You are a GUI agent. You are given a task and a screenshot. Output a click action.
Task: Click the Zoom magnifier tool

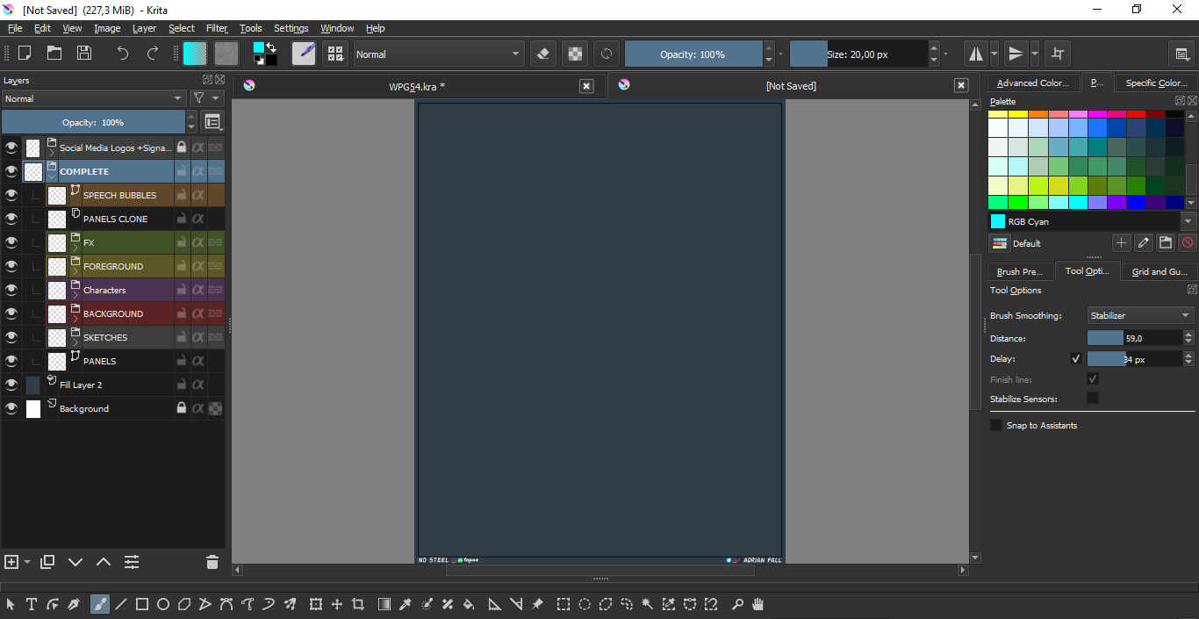pos(737,604)
